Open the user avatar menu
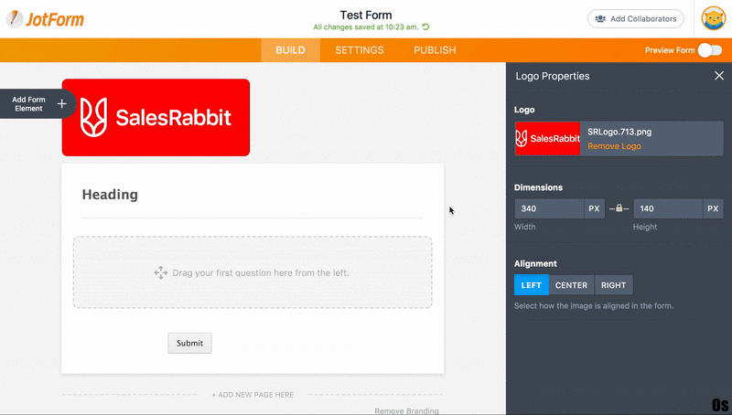Viewport: 732px width, 415px height. click(713, 18)
